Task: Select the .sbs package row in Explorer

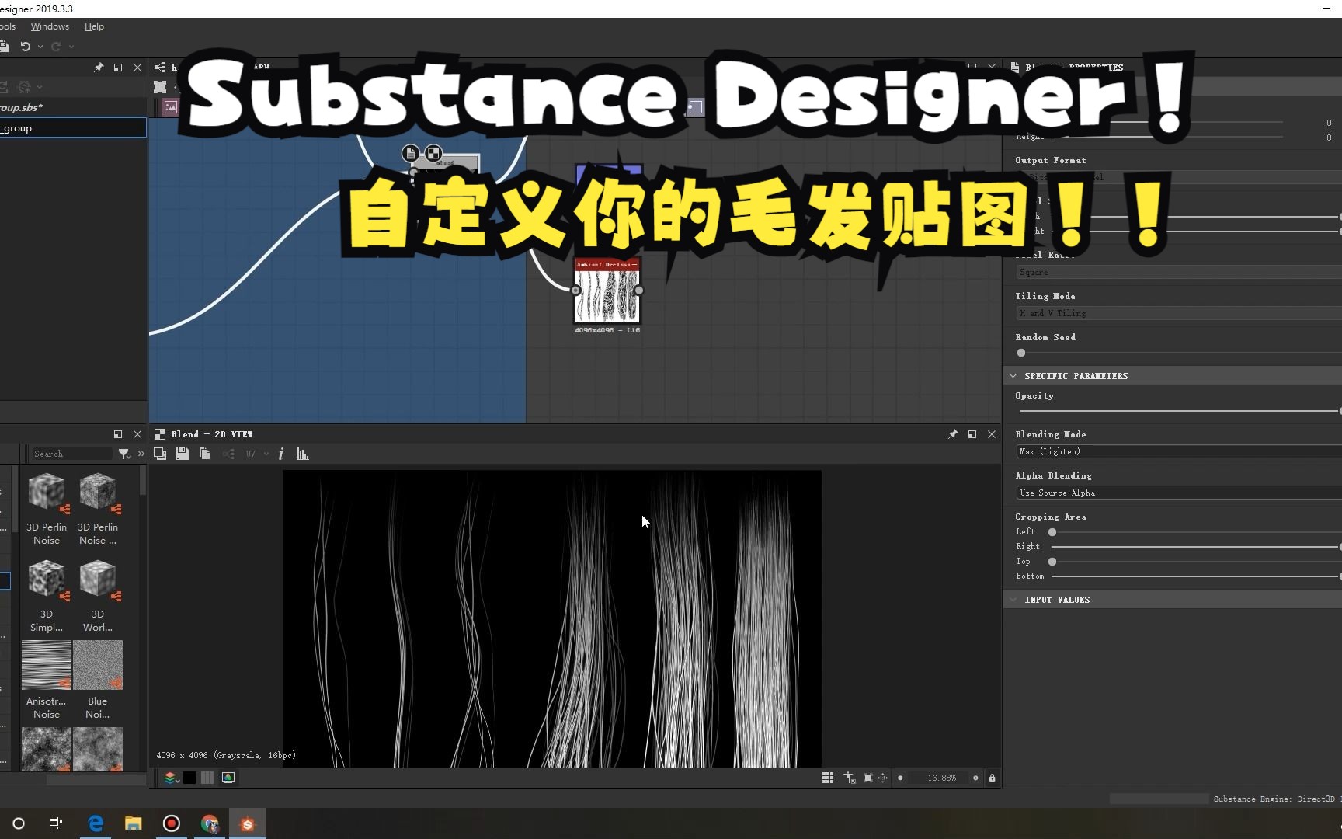Action: (x=73, y=107)
